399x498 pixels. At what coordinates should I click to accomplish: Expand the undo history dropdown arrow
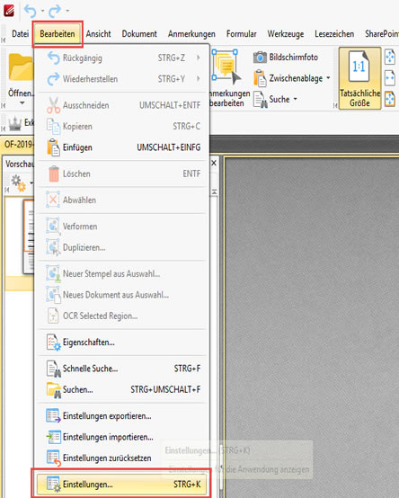click(x=42, y=11)
